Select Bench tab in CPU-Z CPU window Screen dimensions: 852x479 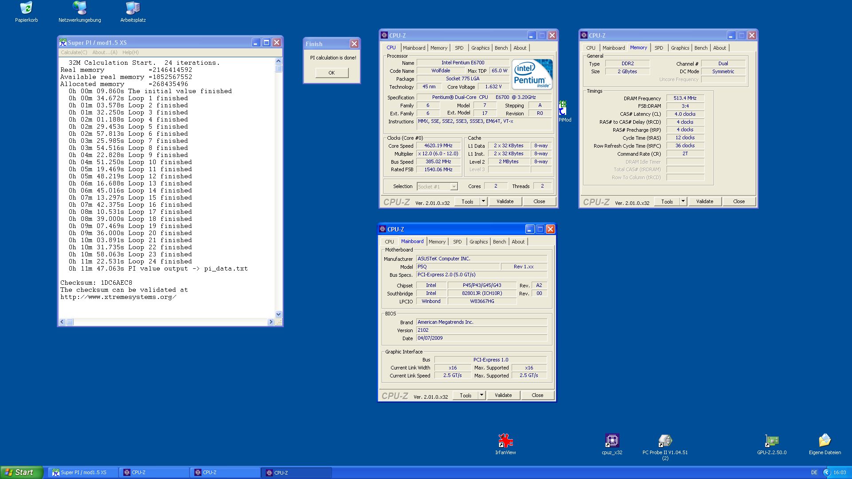(x=501, y=48)
